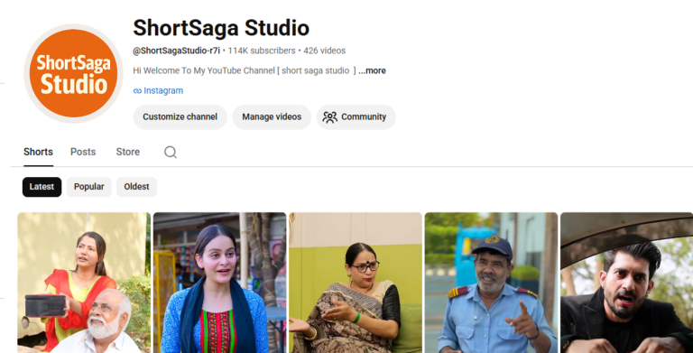Select the Oldest filter chip
Image resolution: width=693 pixels, height=353 pixels.
click(136, 187)
